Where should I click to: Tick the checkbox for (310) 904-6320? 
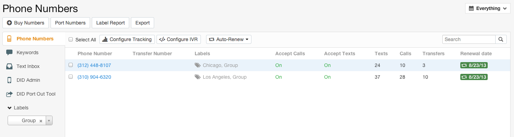click(x=71, y=77)
